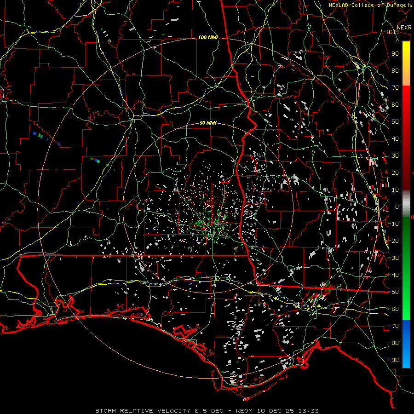Click the NEXR label above the scale
This screenshot has width=414, height=414.
[404, 28]
